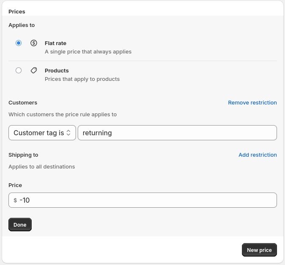Click the Customers section heading

click(23, 102)
